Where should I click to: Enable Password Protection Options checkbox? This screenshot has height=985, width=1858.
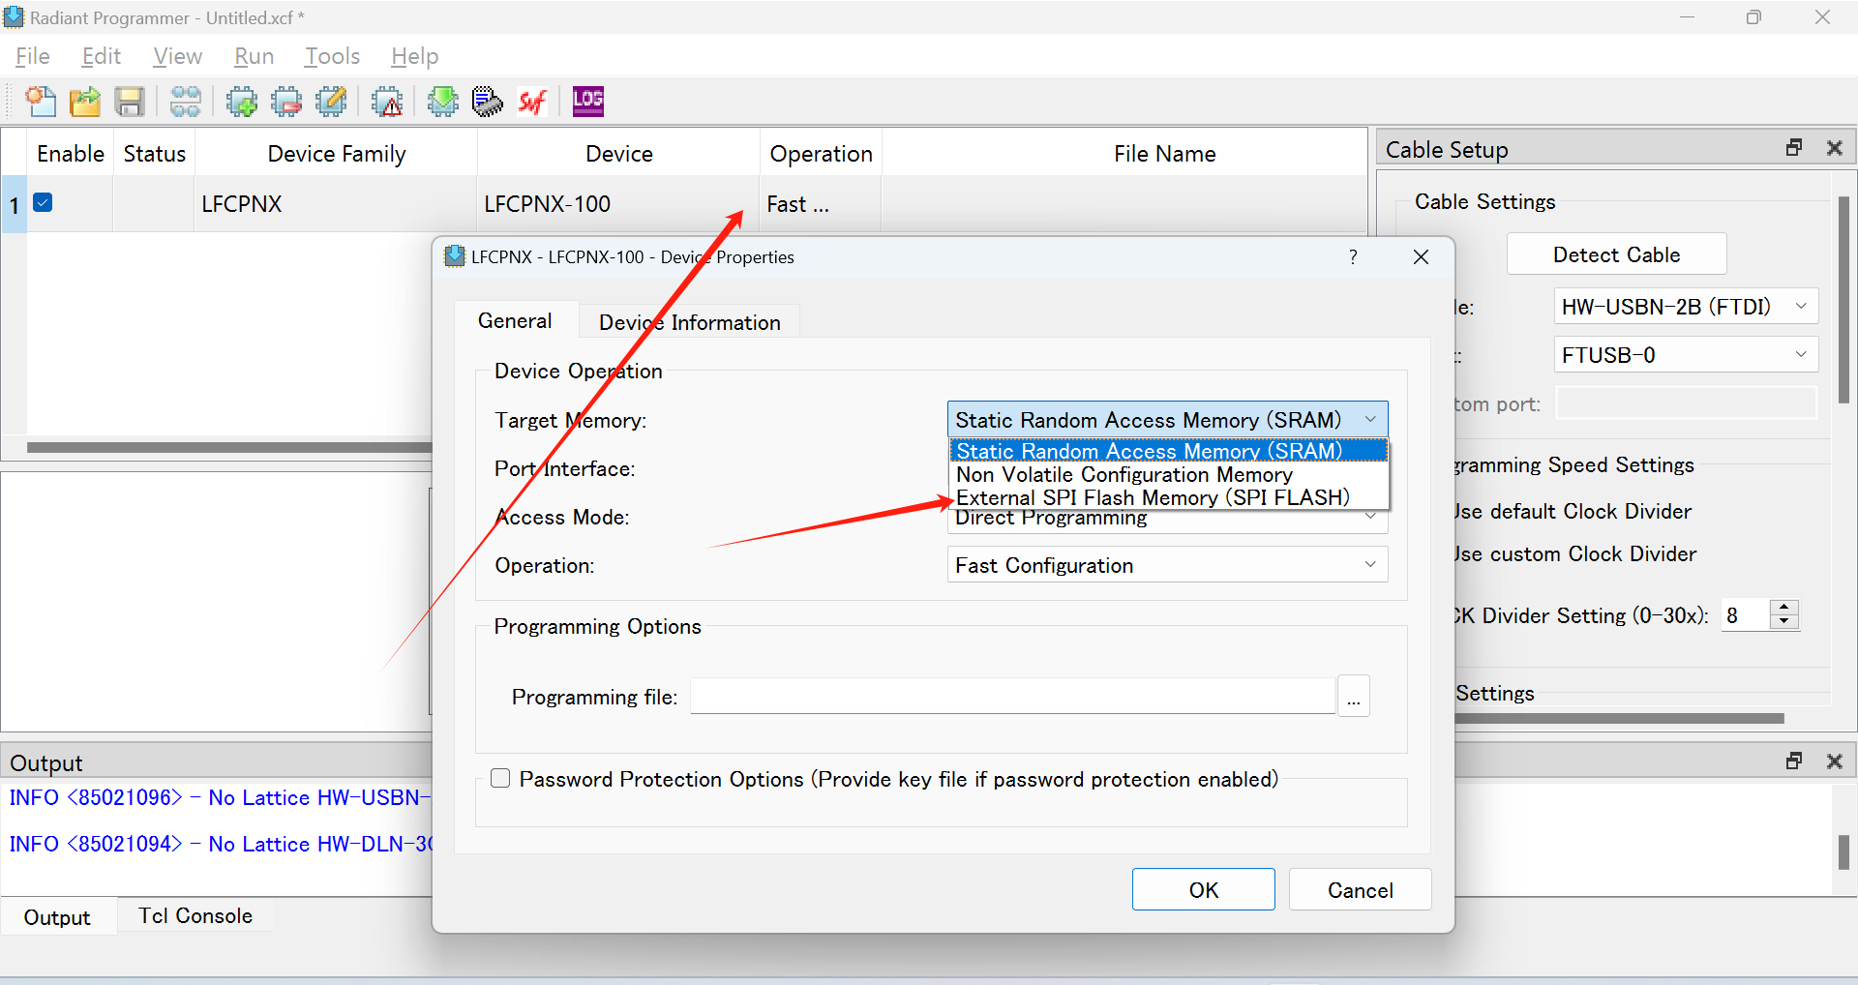(500, 779)
